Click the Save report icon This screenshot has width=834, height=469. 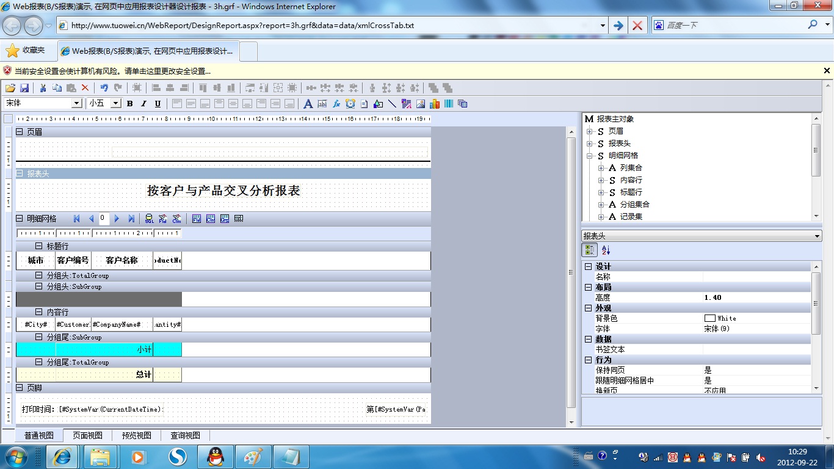point(24,88)
